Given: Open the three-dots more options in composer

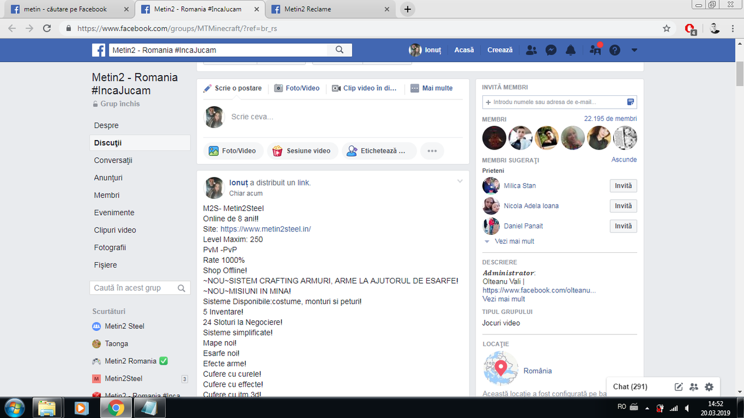Looking at the screenshot, I should 432,151.
